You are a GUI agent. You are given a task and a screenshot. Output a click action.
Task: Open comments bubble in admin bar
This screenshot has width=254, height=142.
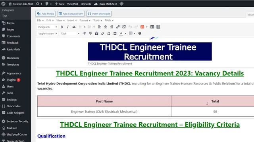tap(48, 4)
